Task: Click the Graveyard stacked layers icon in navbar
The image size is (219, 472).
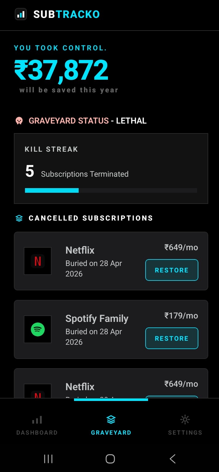Action: (111, 419)
